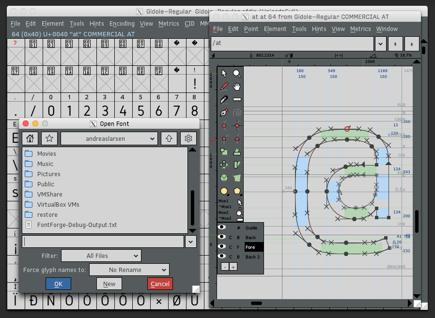
Task: Click into the filename text field
Action: point(103,241)
